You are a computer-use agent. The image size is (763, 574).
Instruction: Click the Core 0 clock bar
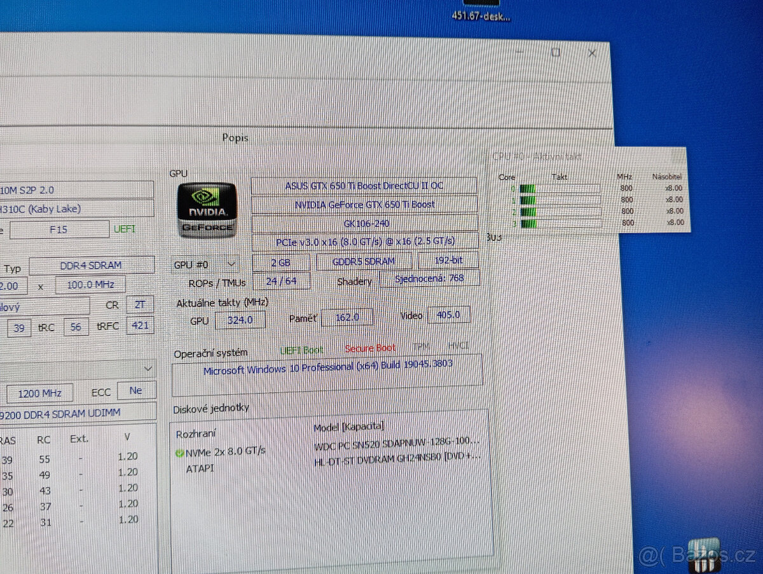560,189
